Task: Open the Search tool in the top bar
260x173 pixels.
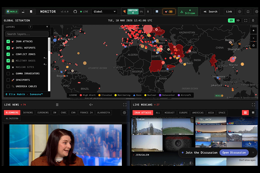Action: click(210, 12)
